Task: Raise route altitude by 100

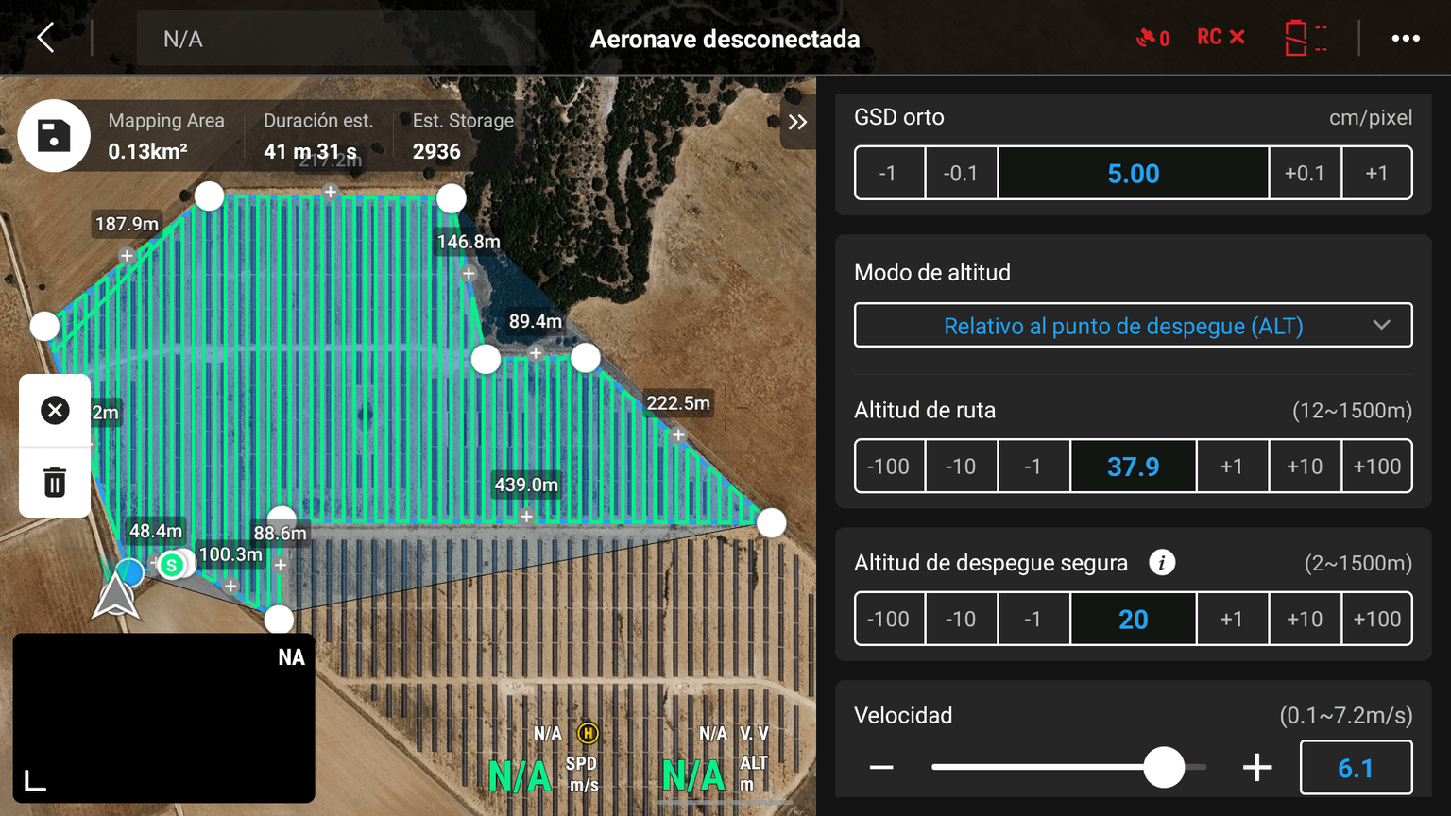Action: 1376,466
